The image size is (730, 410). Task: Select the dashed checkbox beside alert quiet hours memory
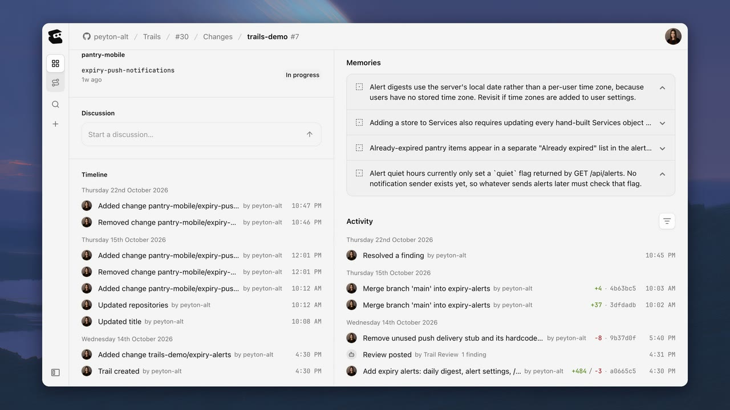359,173
